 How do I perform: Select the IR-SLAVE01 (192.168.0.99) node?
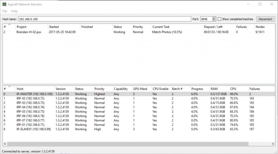pos(139,129)
